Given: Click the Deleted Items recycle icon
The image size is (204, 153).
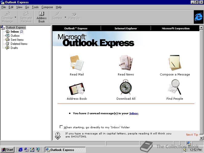Looking at the screenshot, I should click(x=8, y=44).
